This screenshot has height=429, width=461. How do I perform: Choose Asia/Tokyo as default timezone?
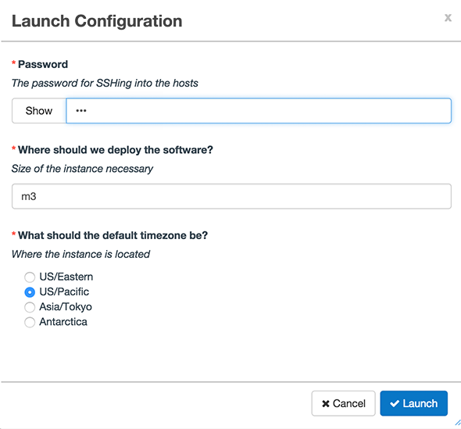point(30,307)
